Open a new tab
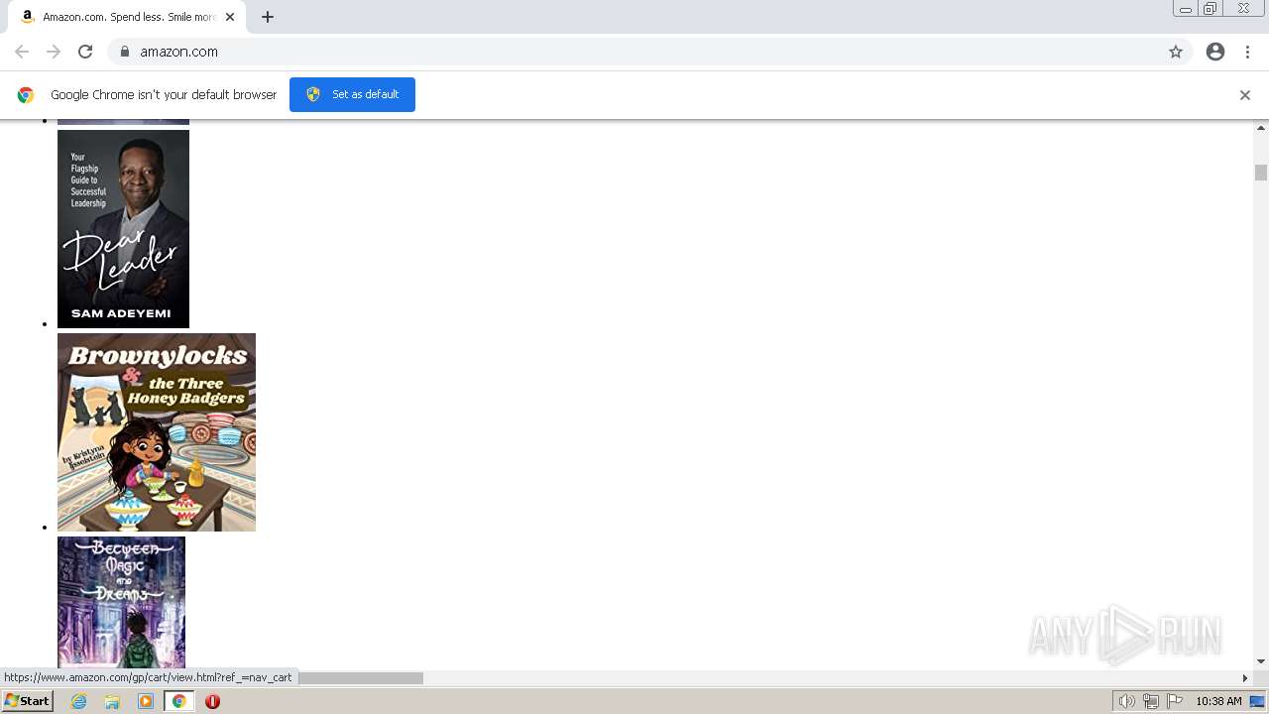This screenshot has width=1269, height=714. (x=268, y=17)
